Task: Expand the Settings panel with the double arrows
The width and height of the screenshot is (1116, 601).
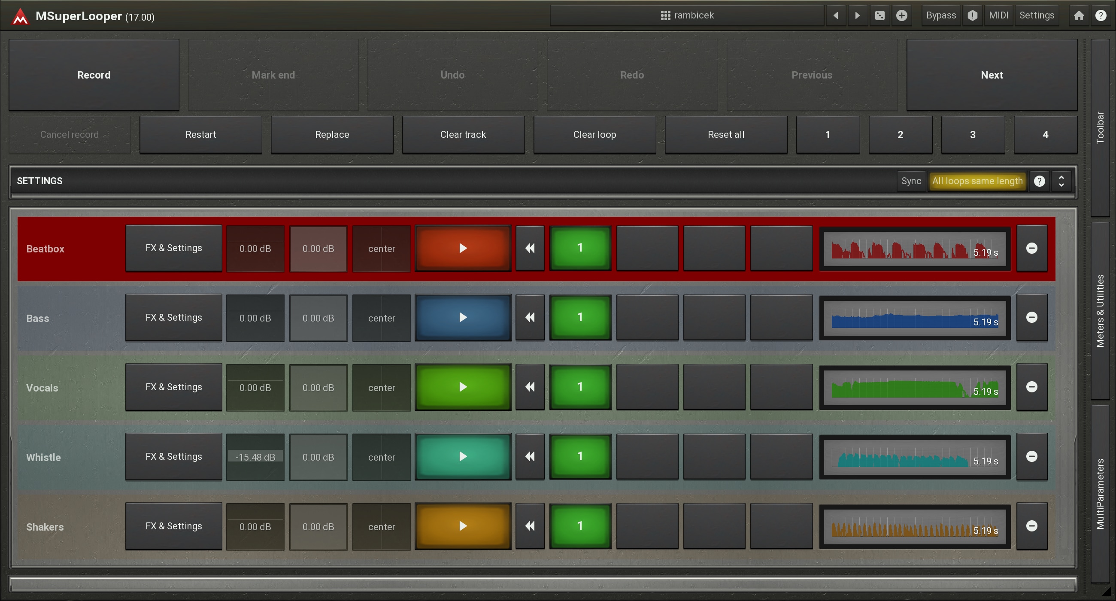Action: coord(1061,181)
